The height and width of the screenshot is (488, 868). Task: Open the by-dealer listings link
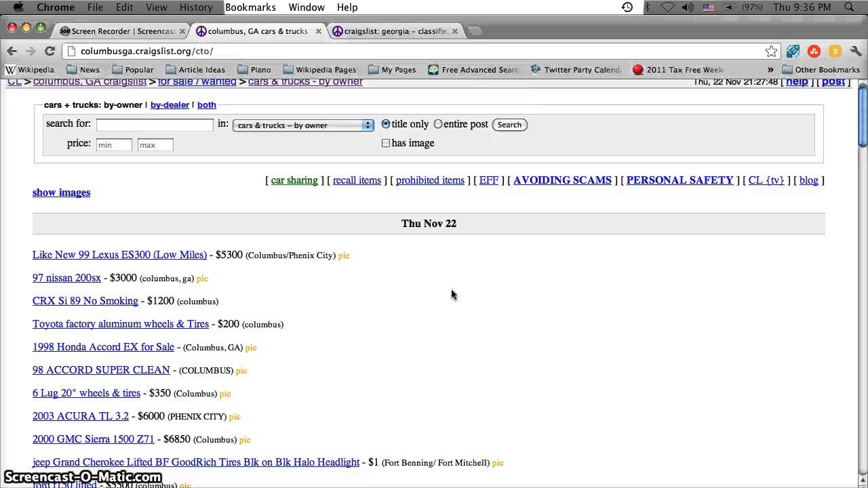tap(170, 105)
